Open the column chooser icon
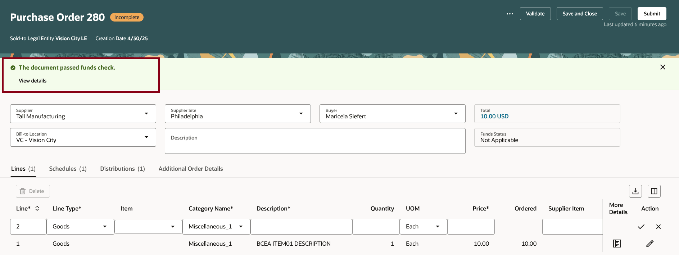 (x=654, y=191)
